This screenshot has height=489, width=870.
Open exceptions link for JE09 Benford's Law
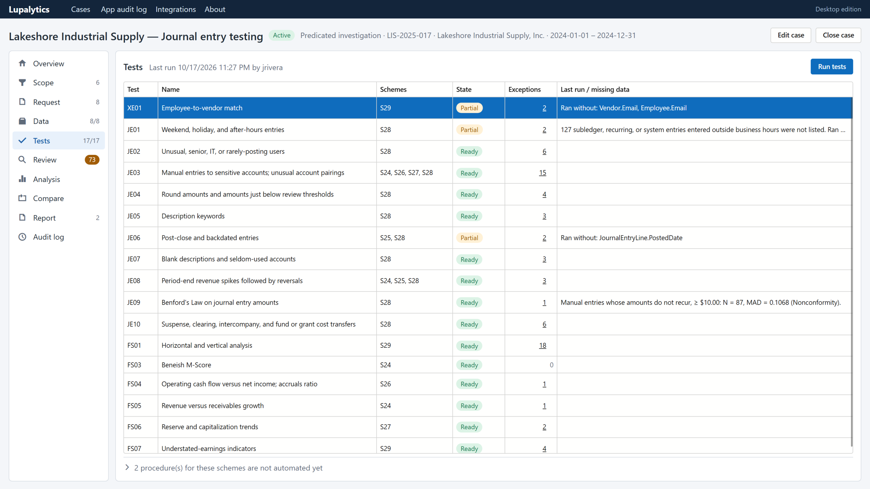544,303
